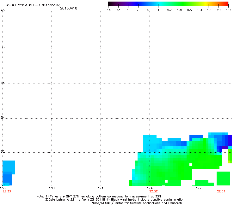Click the colorbar label '-1'
Screen dimensions: 234x205
(157, 10)
